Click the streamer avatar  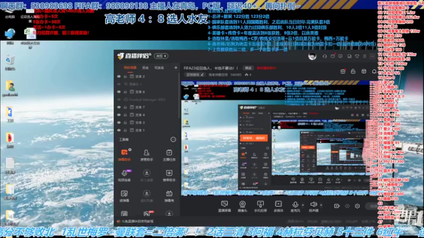point(312,56)
